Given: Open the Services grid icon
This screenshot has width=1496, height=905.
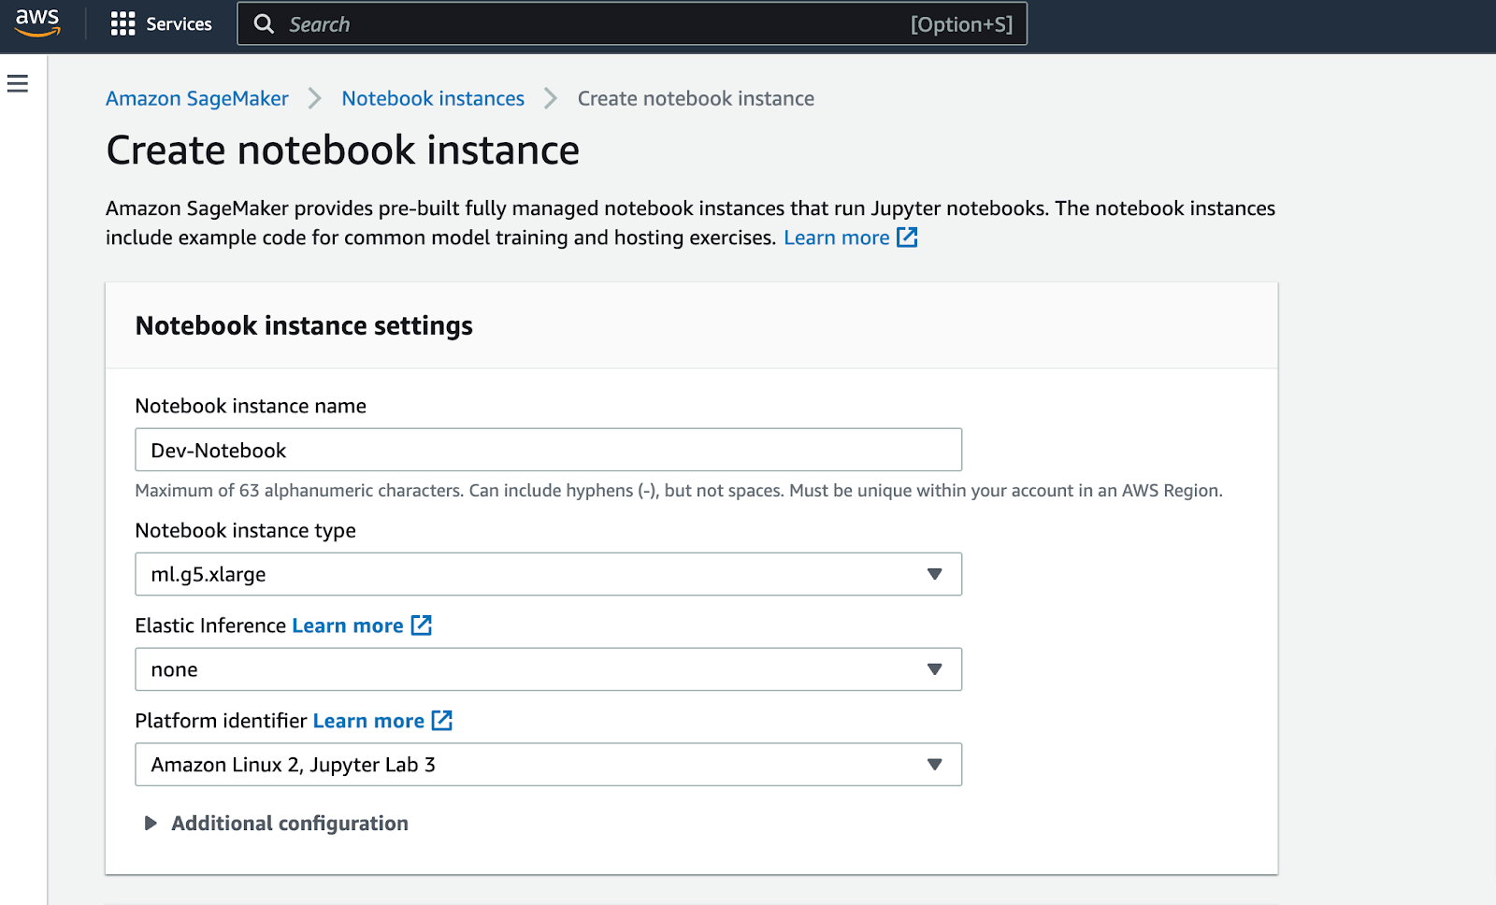Looking at the screenshot, I should [122, 24].
